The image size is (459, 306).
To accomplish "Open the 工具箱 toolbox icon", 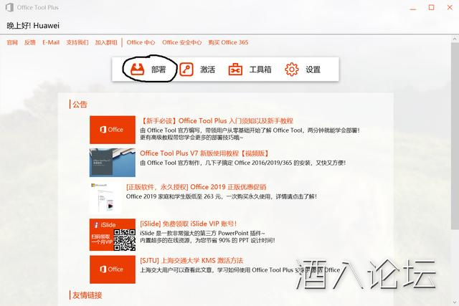I will pos(235,70).
